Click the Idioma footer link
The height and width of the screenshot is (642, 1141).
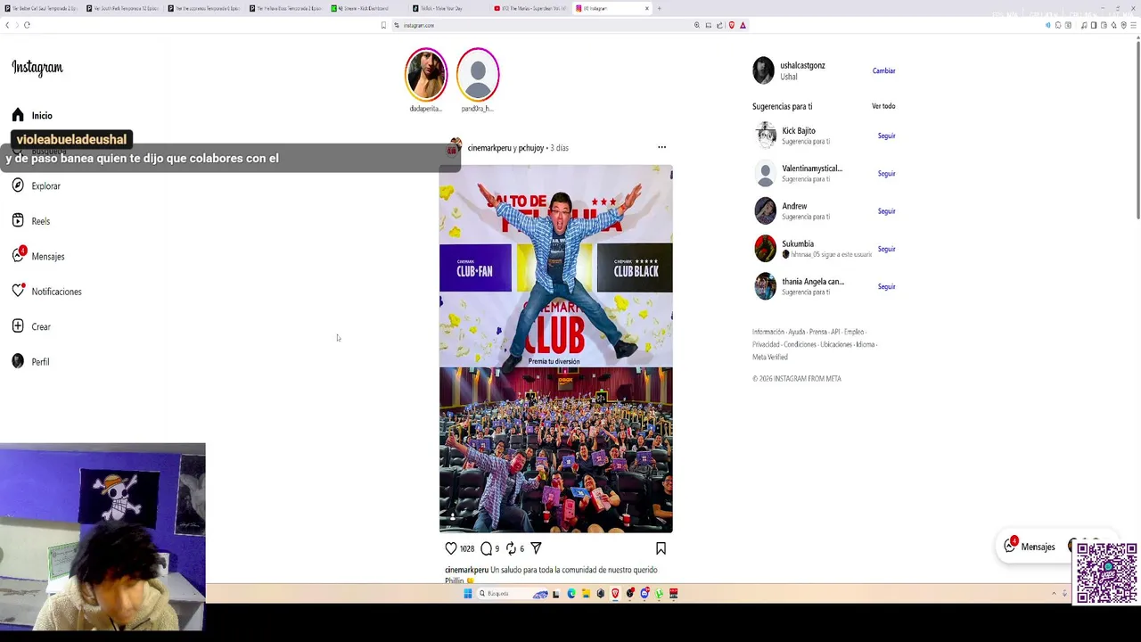coord(865,344)
